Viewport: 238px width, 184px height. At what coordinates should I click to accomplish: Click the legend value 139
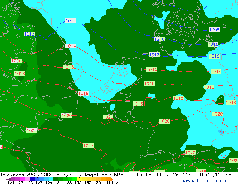[x=97, y=182]
